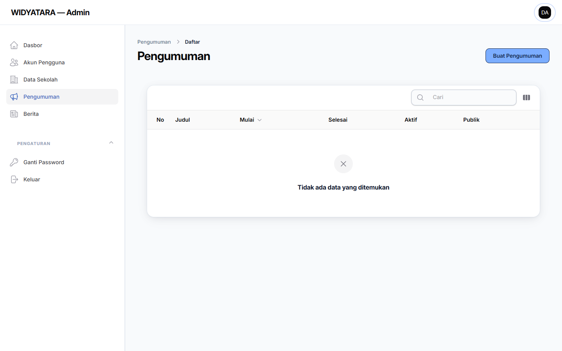
Task: Click the No column header
Action: coord(160,120)
